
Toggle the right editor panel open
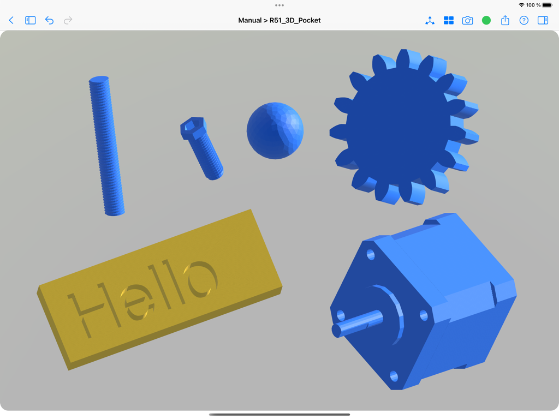pos(543,20)
